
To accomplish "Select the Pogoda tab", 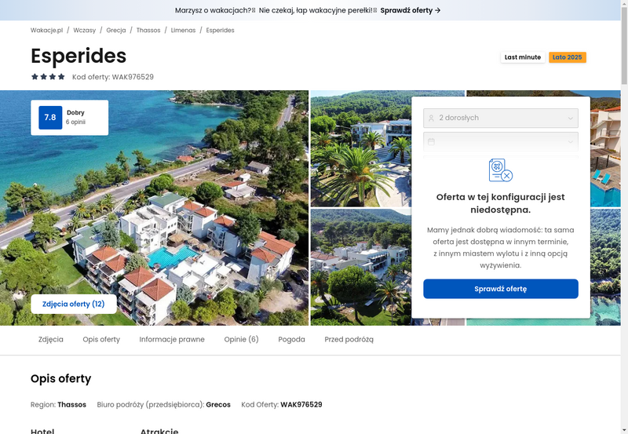I will [x=291, y=340].
